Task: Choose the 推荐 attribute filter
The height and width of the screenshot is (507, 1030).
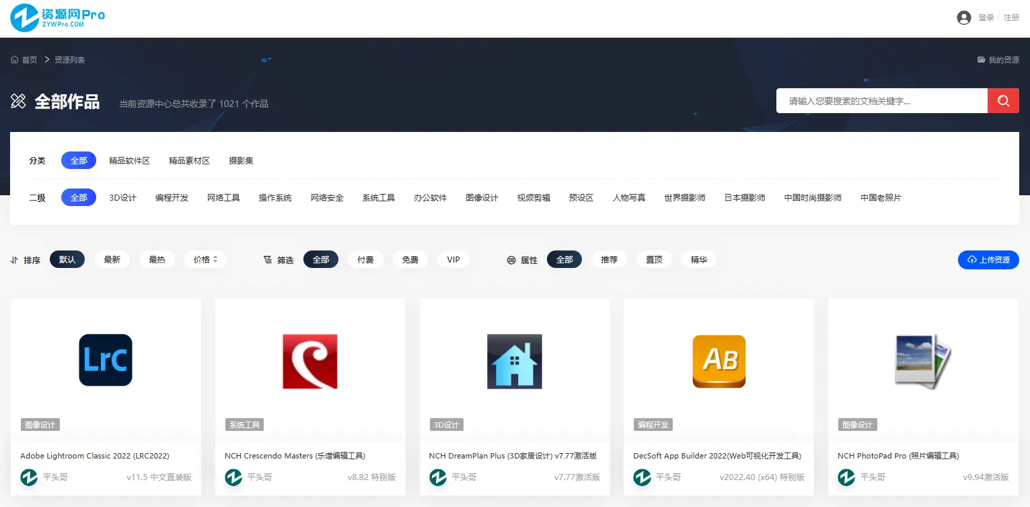Action: [x=609, y=260]
